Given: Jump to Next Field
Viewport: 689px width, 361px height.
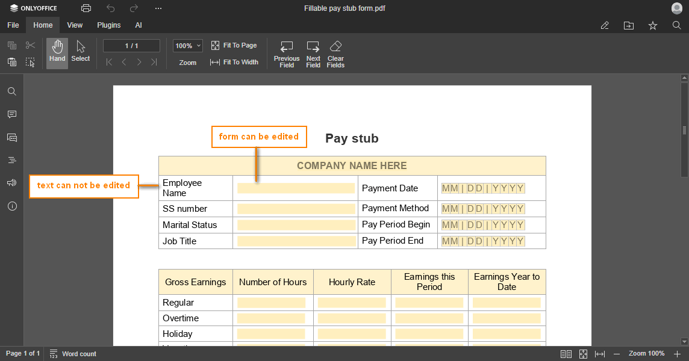Looking at the screenshot, I should click(x=313, y=54).
